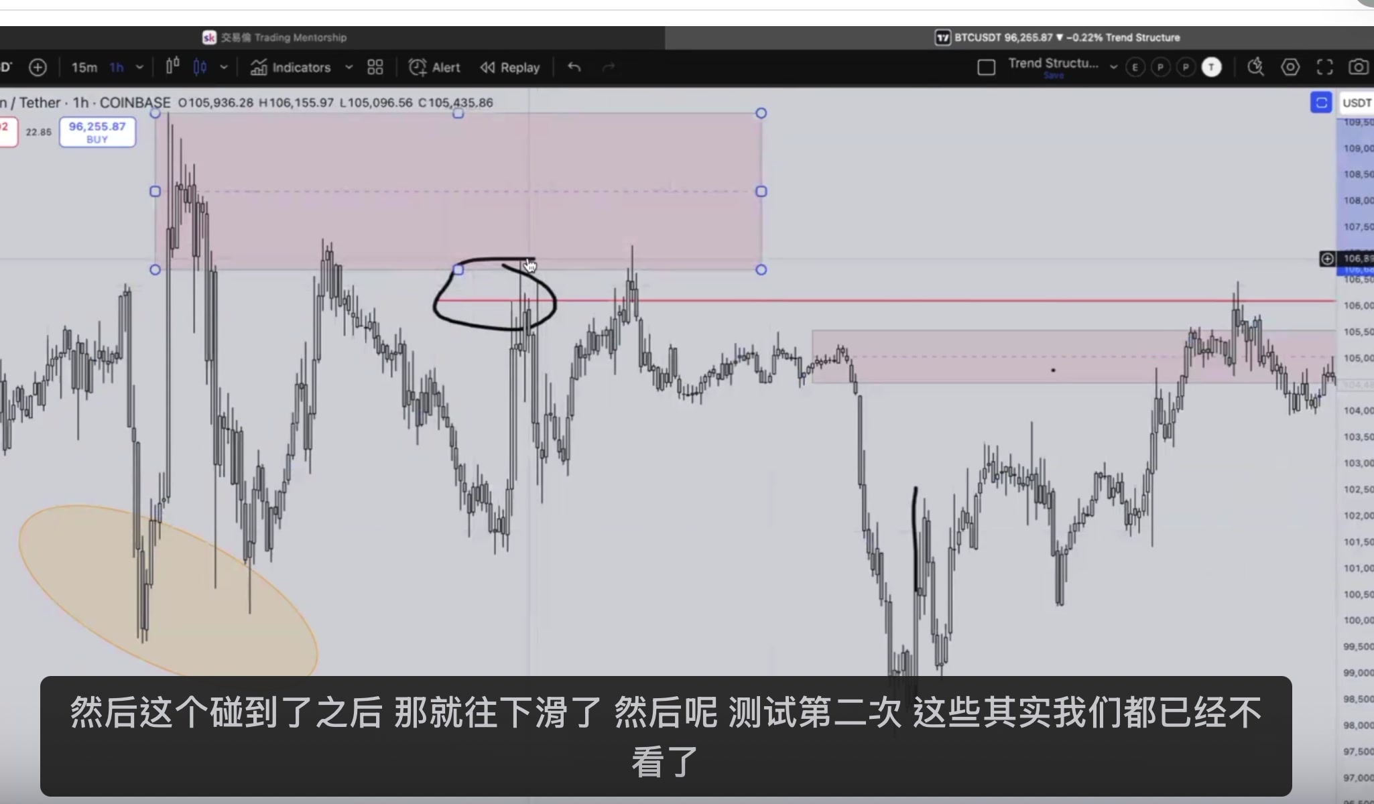Click the 96,255.87 BUY button

(97, 131)
